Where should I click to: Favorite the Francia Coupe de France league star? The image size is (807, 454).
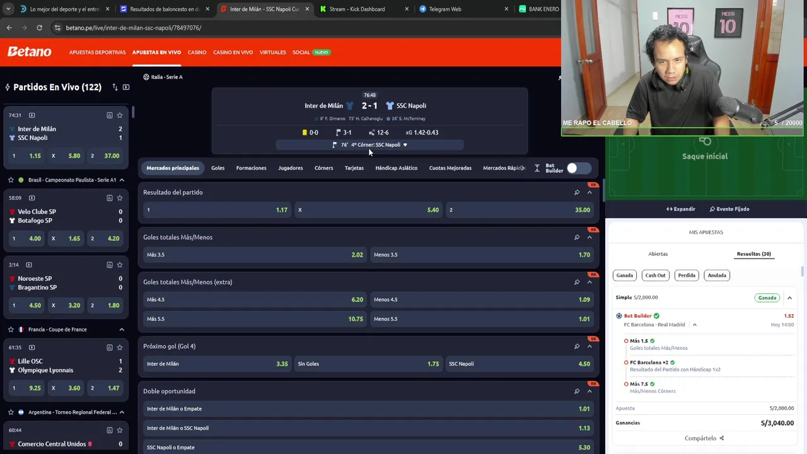11,329
